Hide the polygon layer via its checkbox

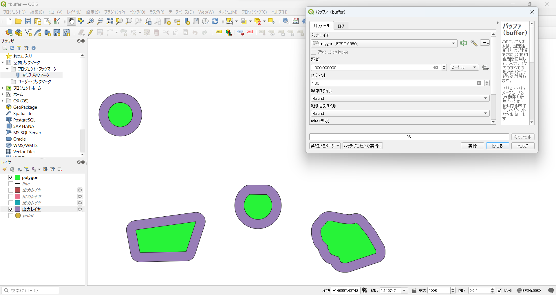(x=11, y=178)
